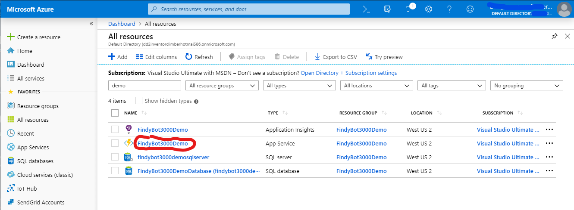Click Try preview
The width and height of the screenshot is (574, 210).
tap(384, 57)
